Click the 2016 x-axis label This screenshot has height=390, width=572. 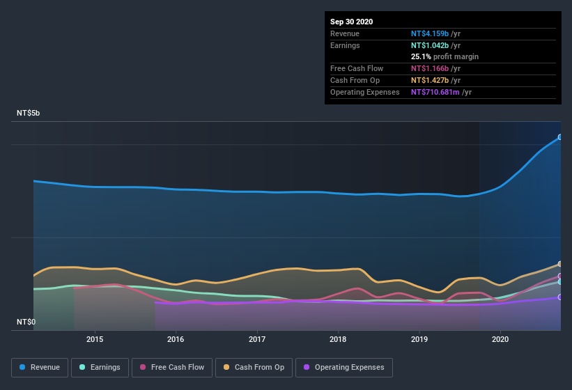click(176, 339)
